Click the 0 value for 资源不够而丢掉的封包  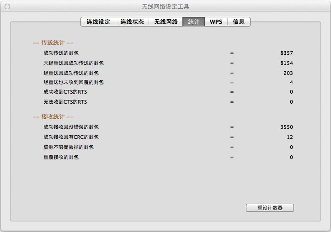(x=291, y=147)
